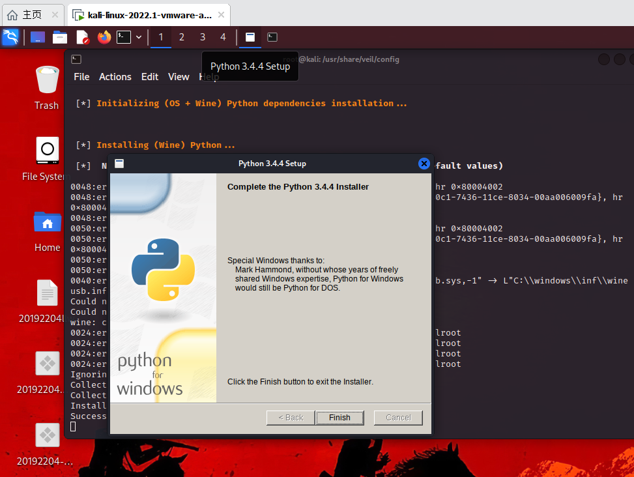The height and width of the screenshot is (477, 634).
Task: Open the terminal Edit menu
Action: (150, 77)
